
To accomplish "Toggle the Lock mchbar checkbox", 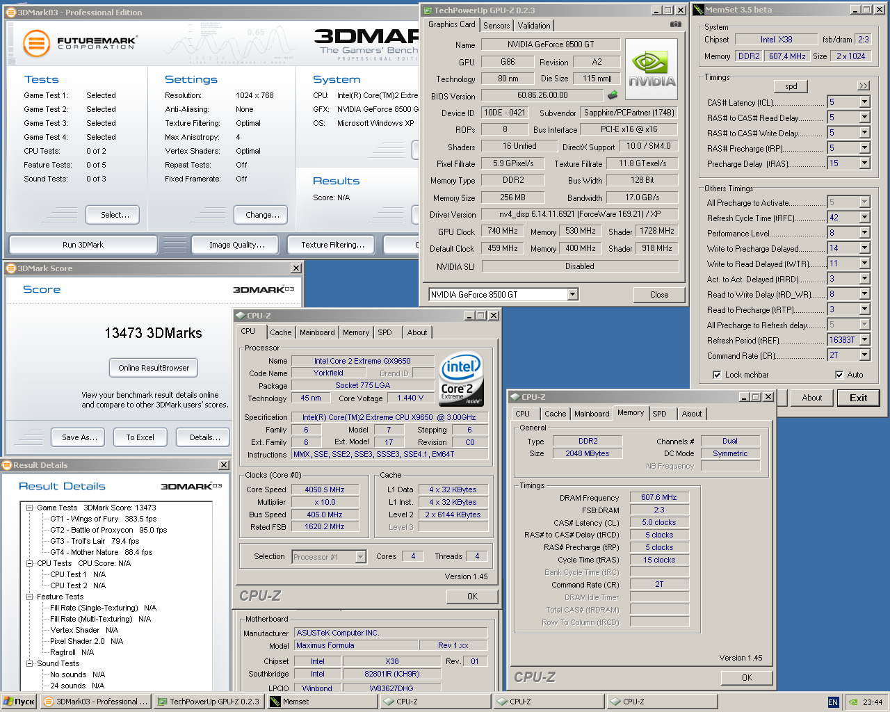I will [x=717, y=375].
